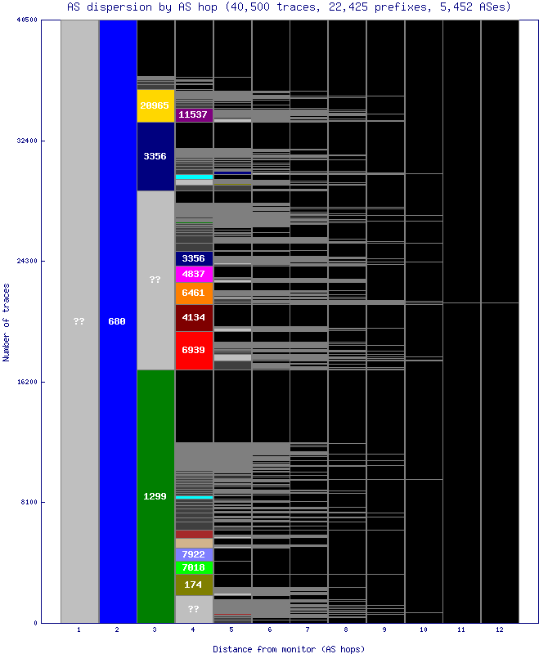This screenshot has height=654, width=539.
Task: Select the green AS 1299 block
Action: (155, 496)
